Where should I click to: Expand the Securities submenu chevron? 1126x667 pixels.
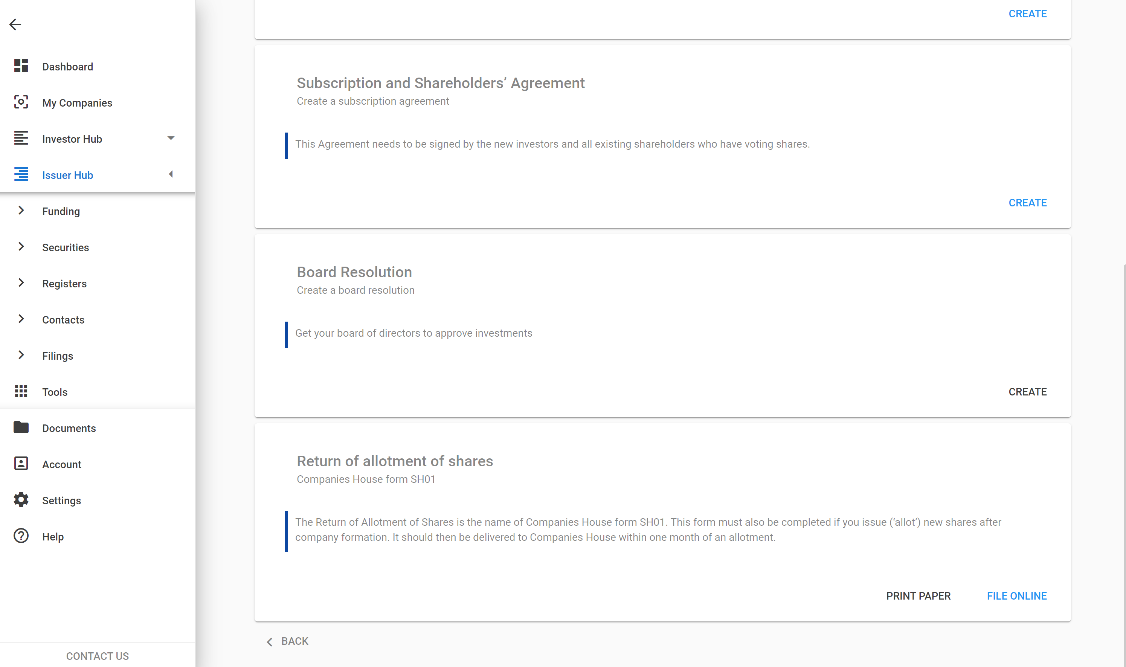21,247
